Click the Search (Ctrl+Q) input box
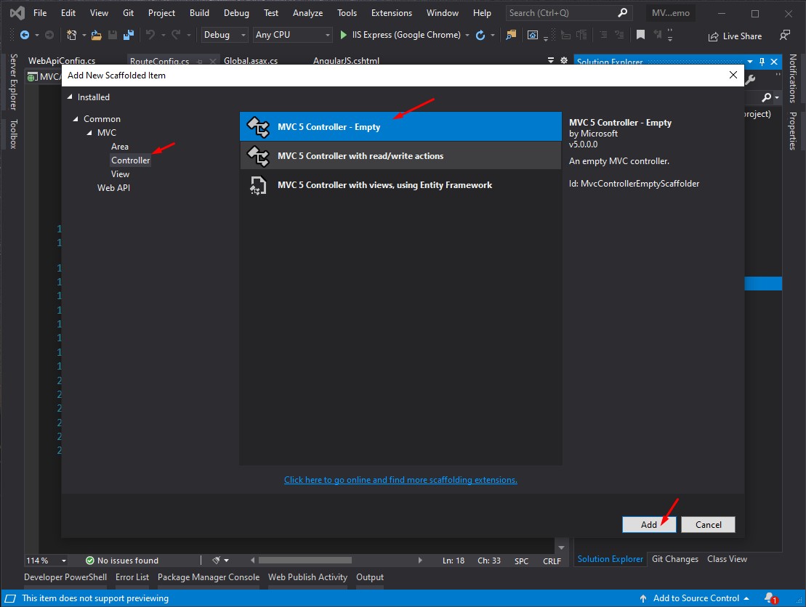The height and width of the screenshot is (607, 806). tap(561, 13)
